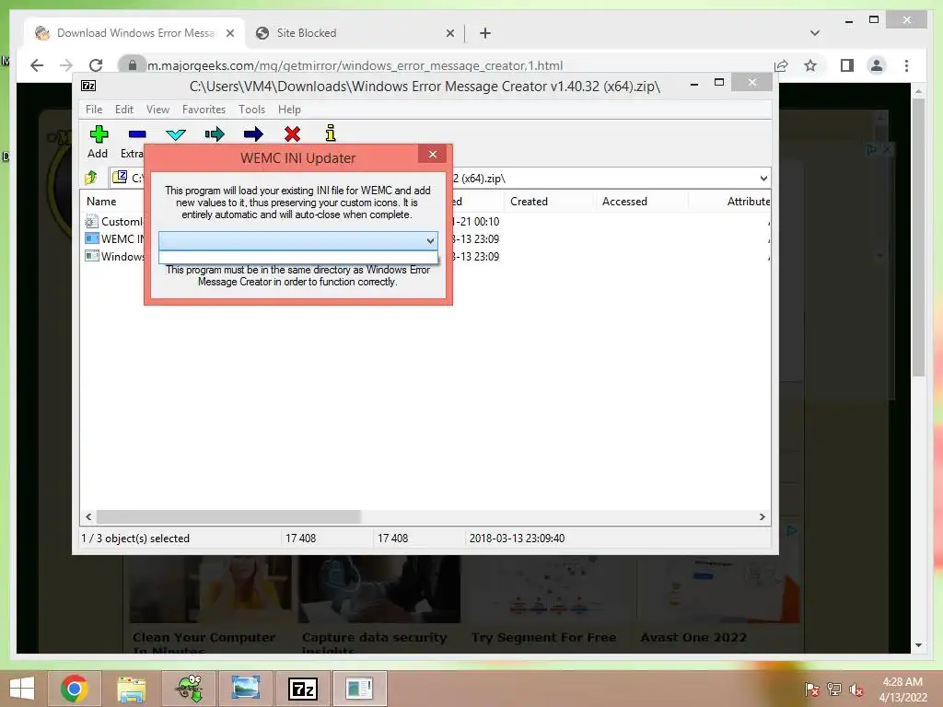This screenshot has width=943, height=707.
Task: Click the Chrome back arrow
Action: 37,65
